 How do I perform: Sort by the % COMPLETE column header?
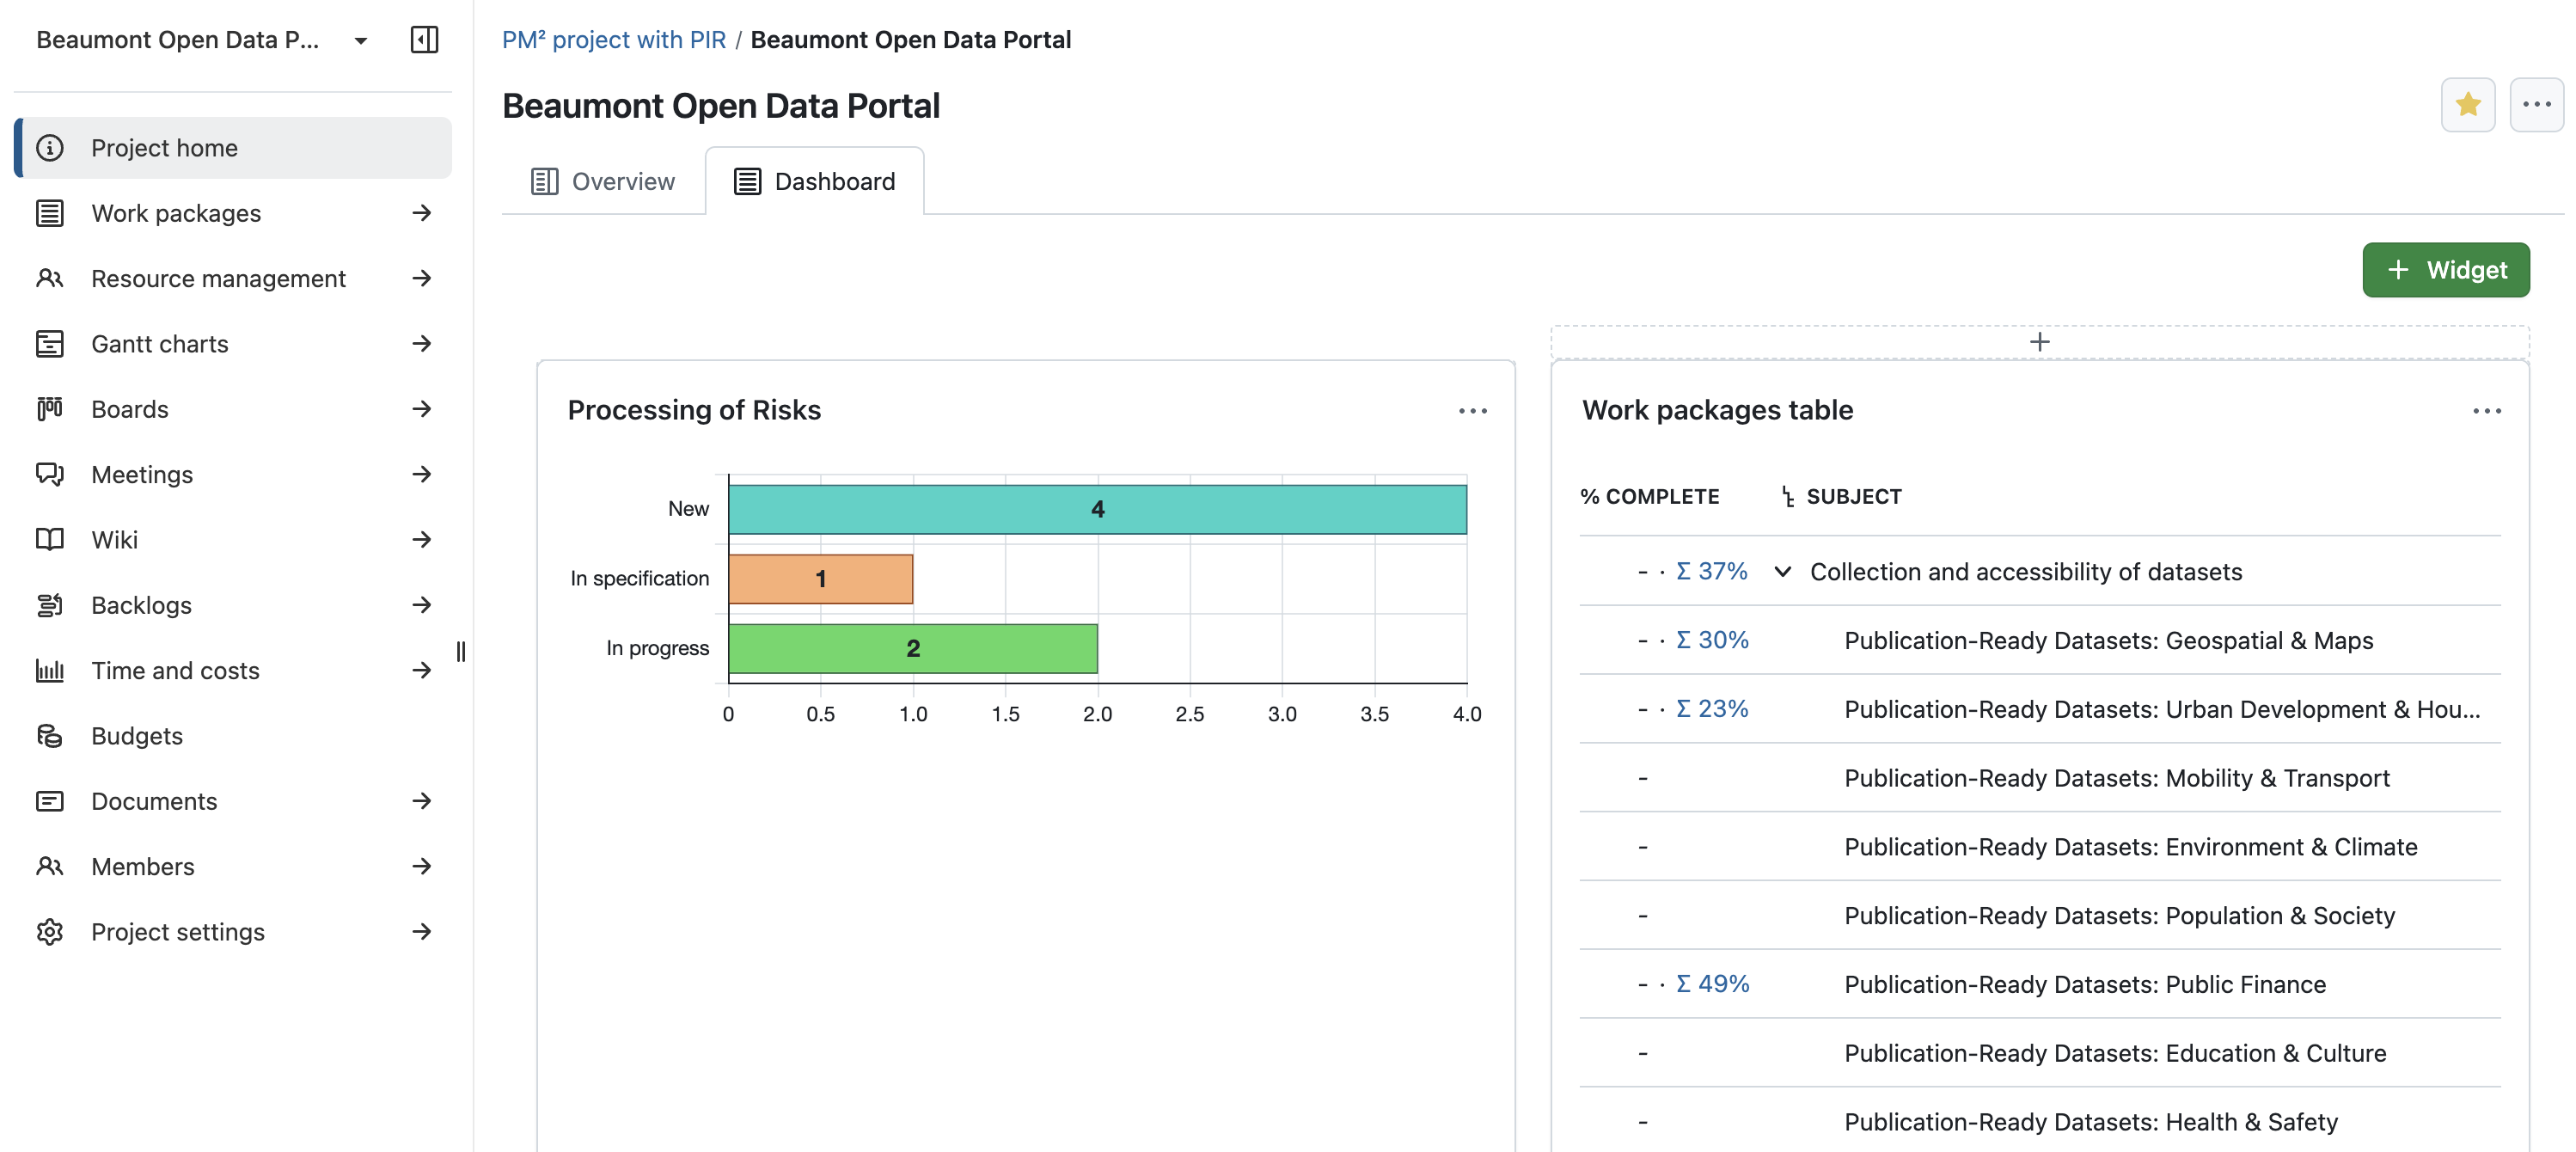click(x=1649, y=497)
